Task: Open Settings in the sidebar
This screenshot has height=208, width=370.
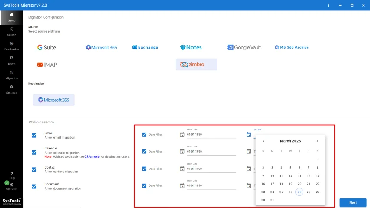Action: pos(12,89)
